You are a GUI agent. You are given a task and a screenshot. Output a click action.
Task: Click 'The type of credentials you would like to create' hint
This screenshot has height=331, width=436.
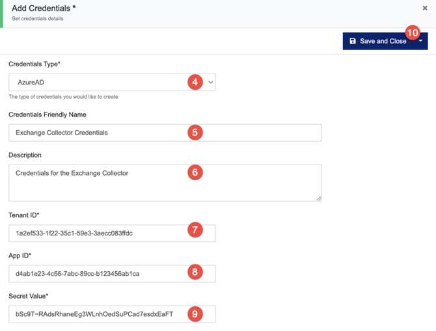click(63, 97)
